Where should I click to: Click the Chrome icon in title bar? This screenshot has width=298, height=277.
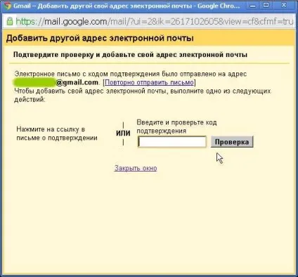pos(7,6)
